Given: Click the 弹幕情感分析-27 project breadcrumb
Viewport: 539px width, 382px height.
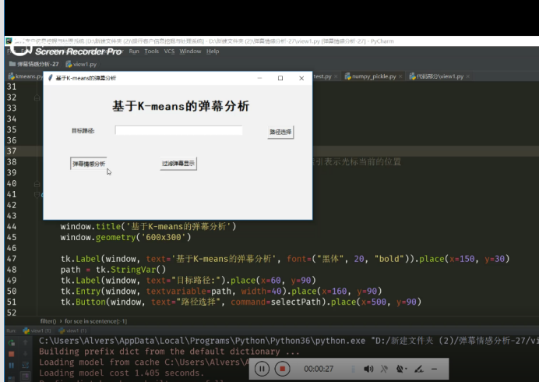Looking at the screenshot, I should (34, 64).
